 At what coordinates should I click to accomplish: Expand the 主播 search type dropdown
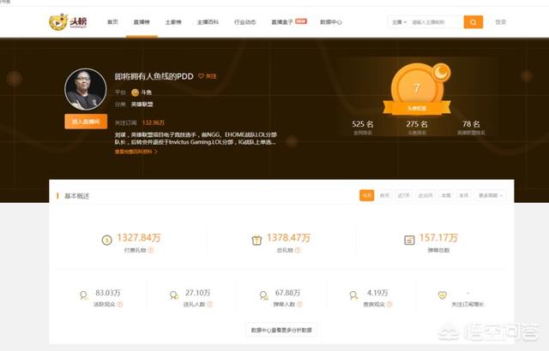pyautogui.click(x=399, y=22)
